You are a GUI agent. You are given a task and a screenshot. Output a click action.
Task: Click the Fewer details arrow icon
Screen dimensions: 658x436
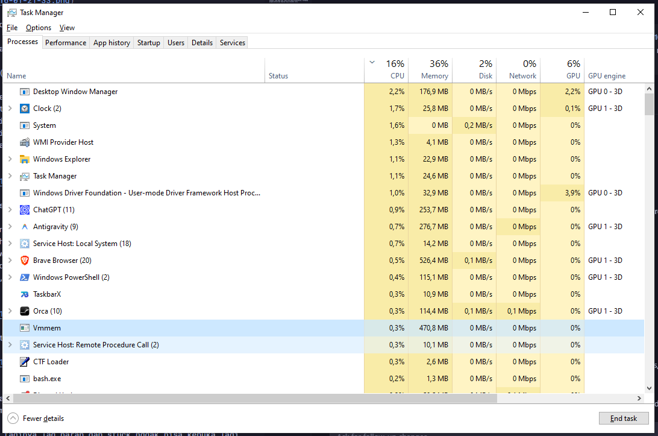(13, 419)
